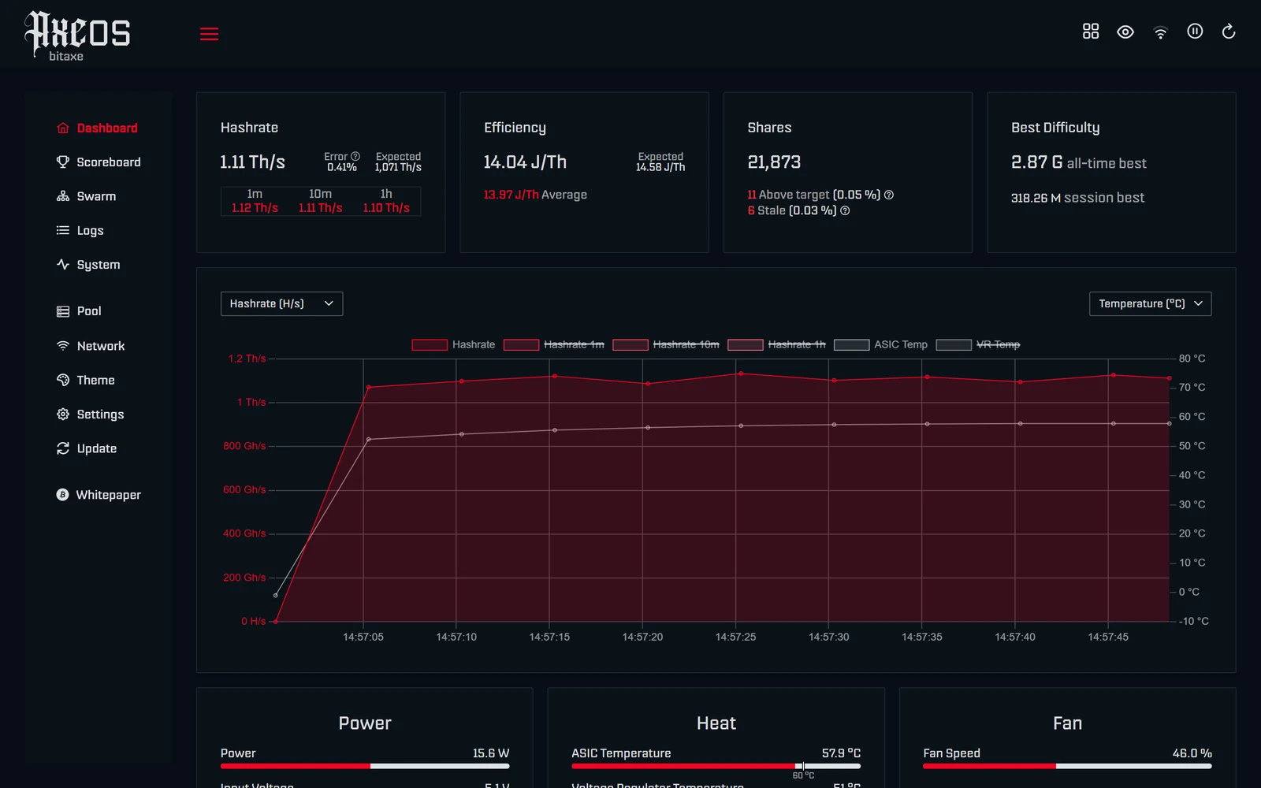
Task: Click the 318.26 M session best text
Action: pyautogui.click(x=1077, y=198)
